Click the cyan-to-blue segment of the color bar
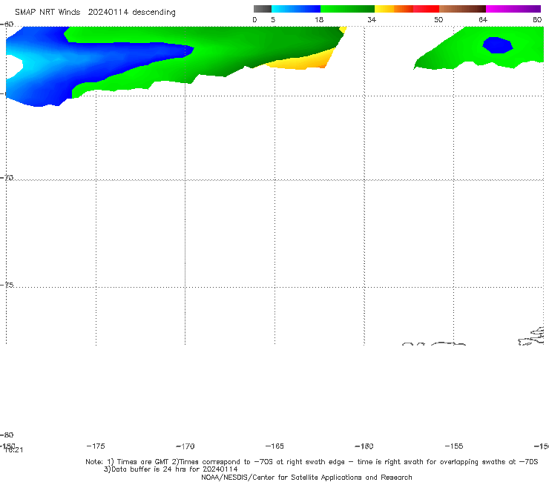Image resolution: width=549 pixels, height=482 pixels. click(x=296, y=9)
